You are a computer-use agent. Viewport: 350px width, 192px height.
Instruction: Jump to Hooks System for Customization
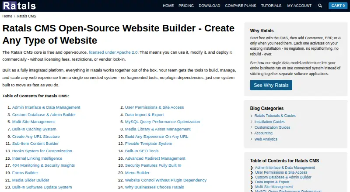(42, 151)
